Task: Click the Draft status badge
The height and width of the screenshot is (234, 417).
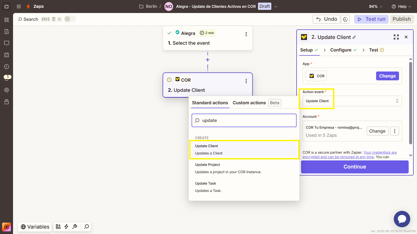Action: click(x=265, y=6)
